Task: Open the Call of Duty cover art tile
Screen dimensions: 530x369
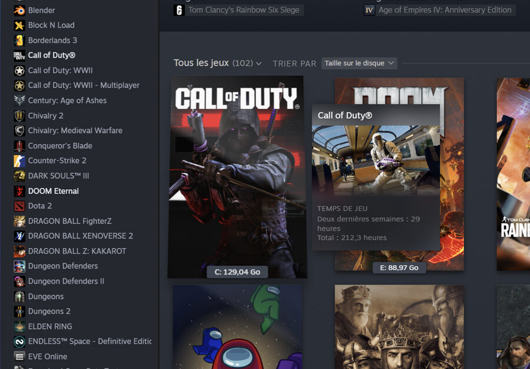Action: tap(237, 177)
